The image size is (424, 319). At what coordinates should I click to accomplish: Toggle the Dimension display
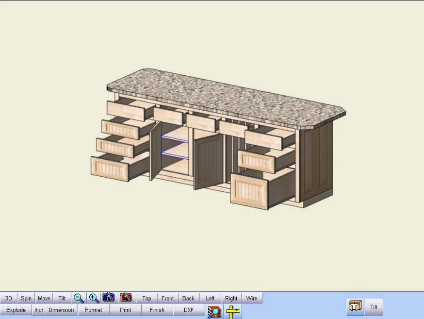point(62,310)
